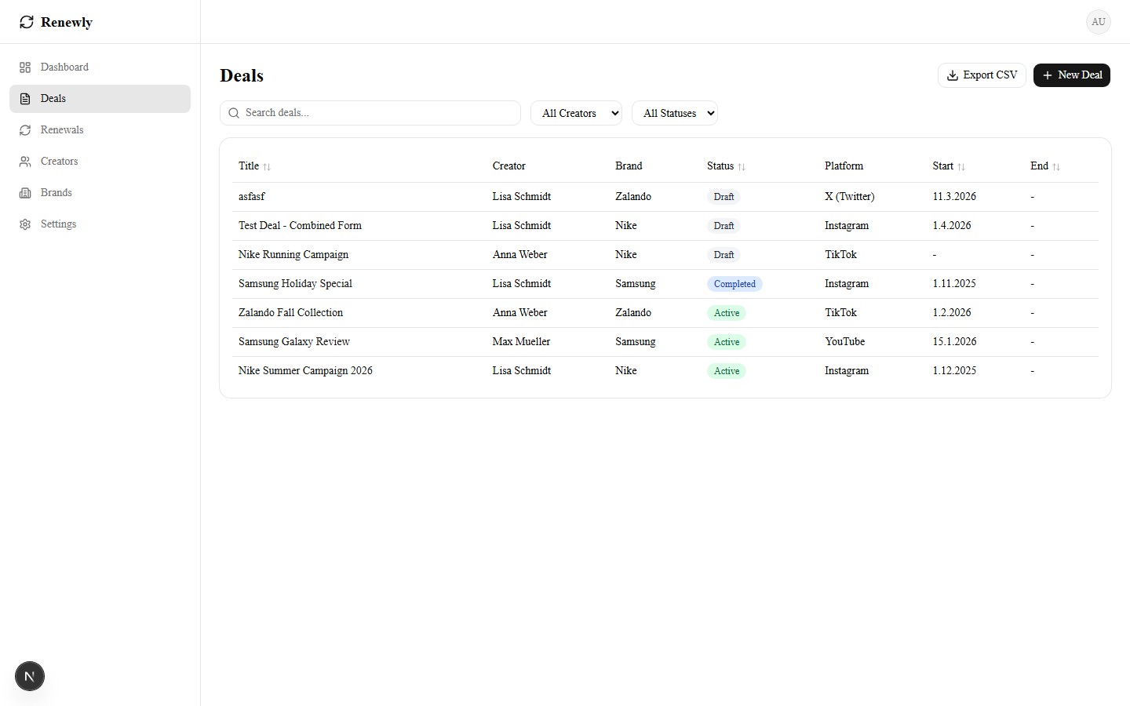Image resolution: width=1130 pixels, height=706 pixels.
Task: Open the Settings gear icon
Action: pyautogui.click(x=24, y=224)
